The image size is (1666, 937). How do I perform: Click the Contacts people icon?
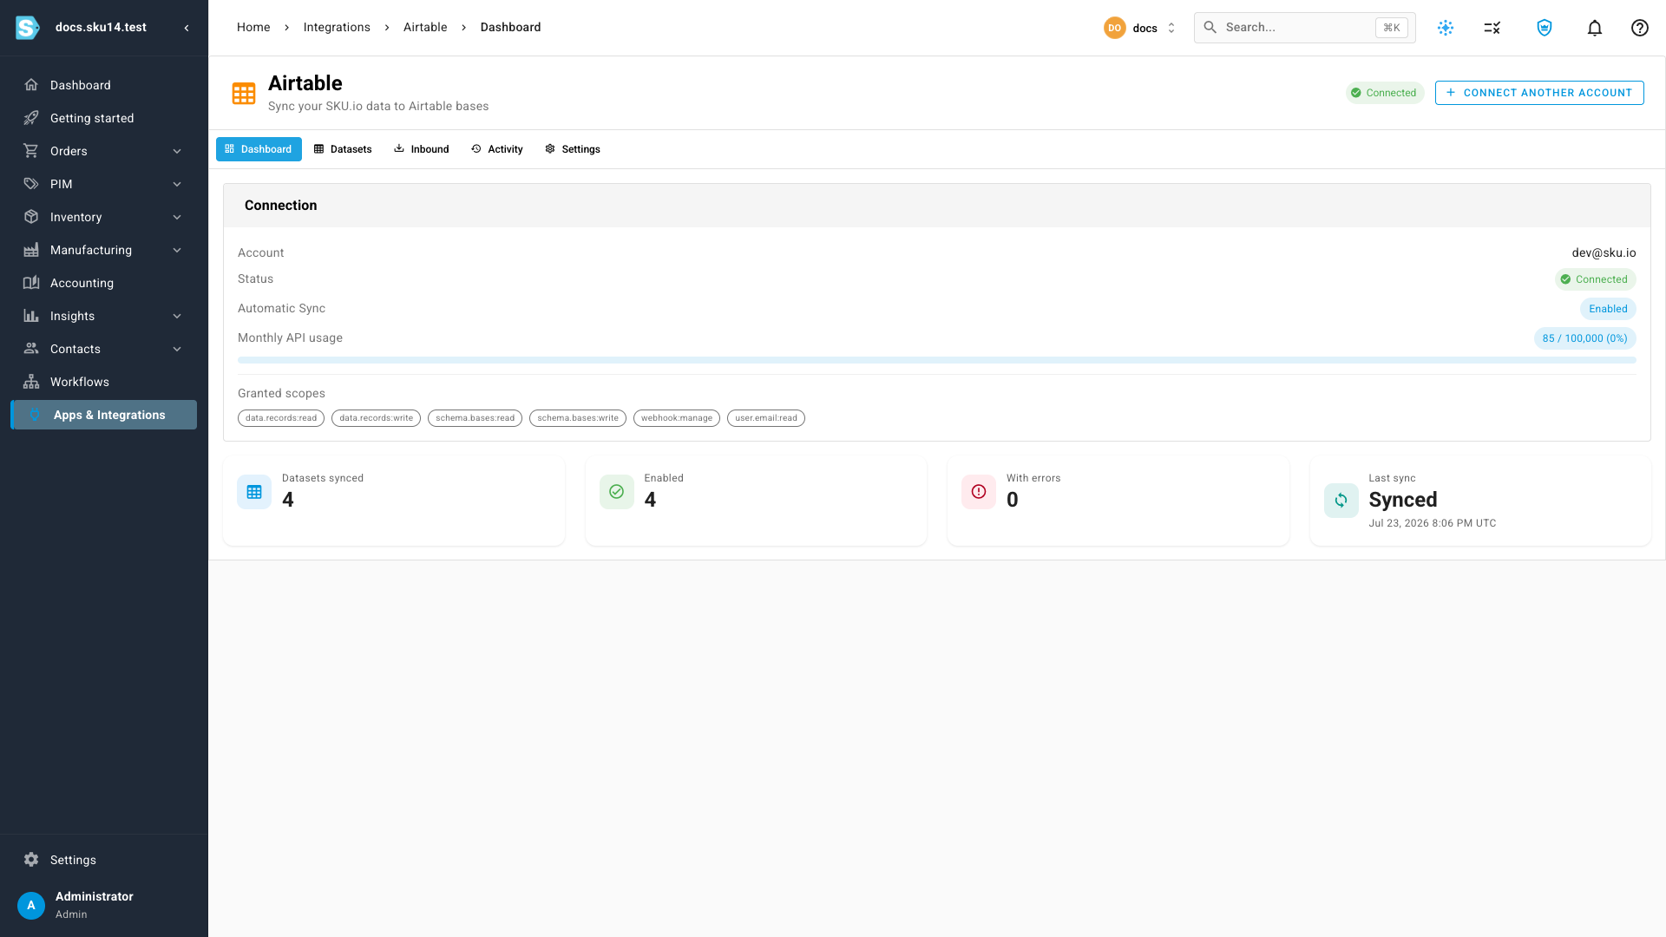tap(31, 349)
